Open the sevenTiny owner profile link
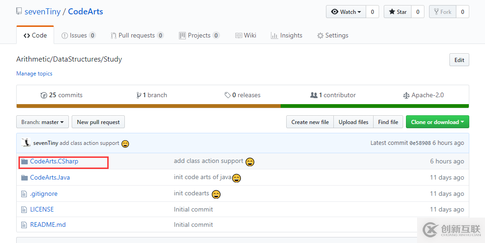485x243 pixels. pos(43,12)
